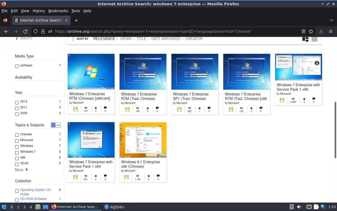Screen dimensions: 337x211
Task: Check the 2011 year filter
Action: [x=17, y=108]
